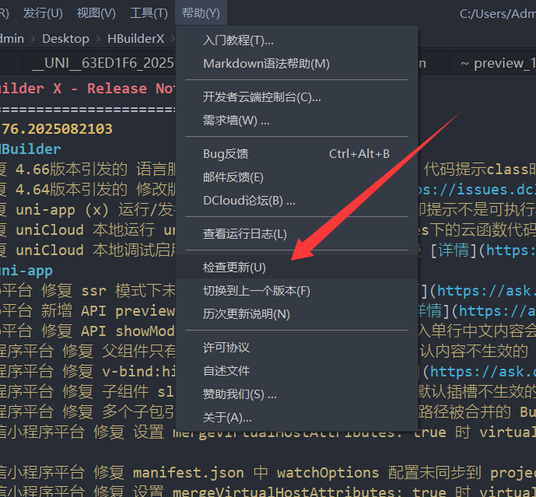Select 切换到上一个版本(F) menu item
This screenshot has width=536, height=497.
point(296,291)
